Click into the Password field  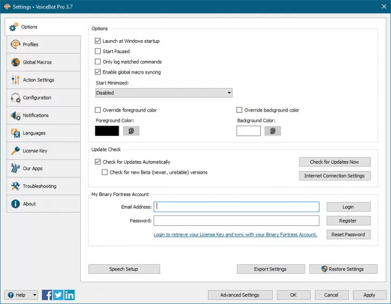pyautogui.click(x=236, y=221)
